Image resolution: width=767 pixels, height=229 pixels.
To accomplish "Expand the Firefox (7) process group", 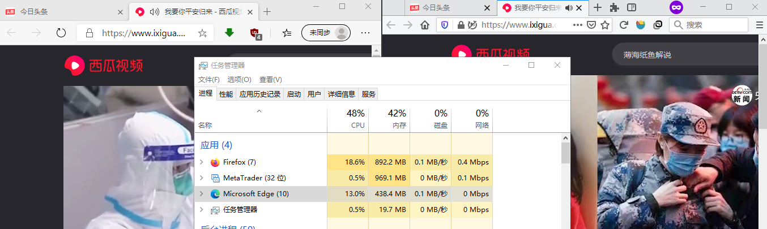I will click(202, 162).
